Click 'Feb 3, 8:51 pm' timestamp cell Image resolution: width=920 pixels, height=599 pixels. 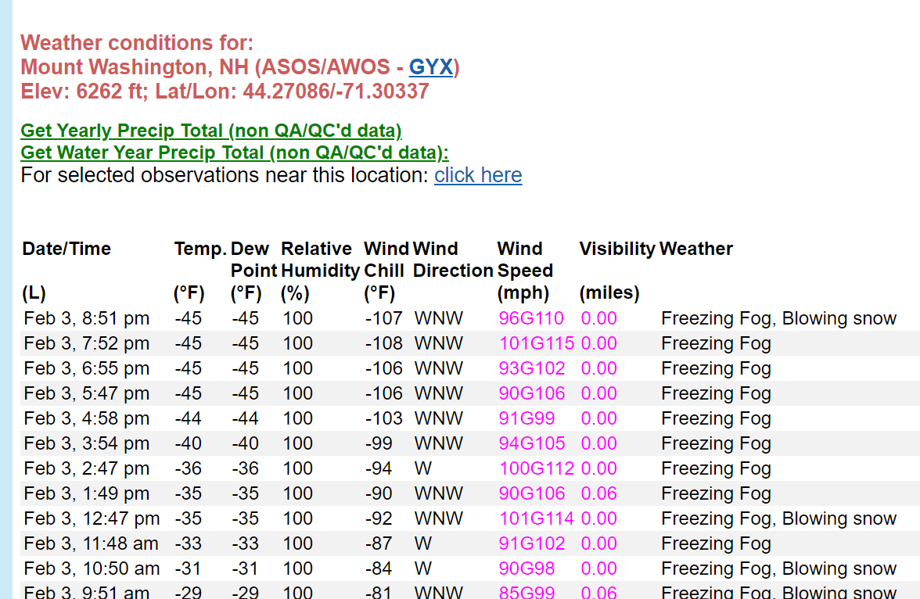pos(87,318)
